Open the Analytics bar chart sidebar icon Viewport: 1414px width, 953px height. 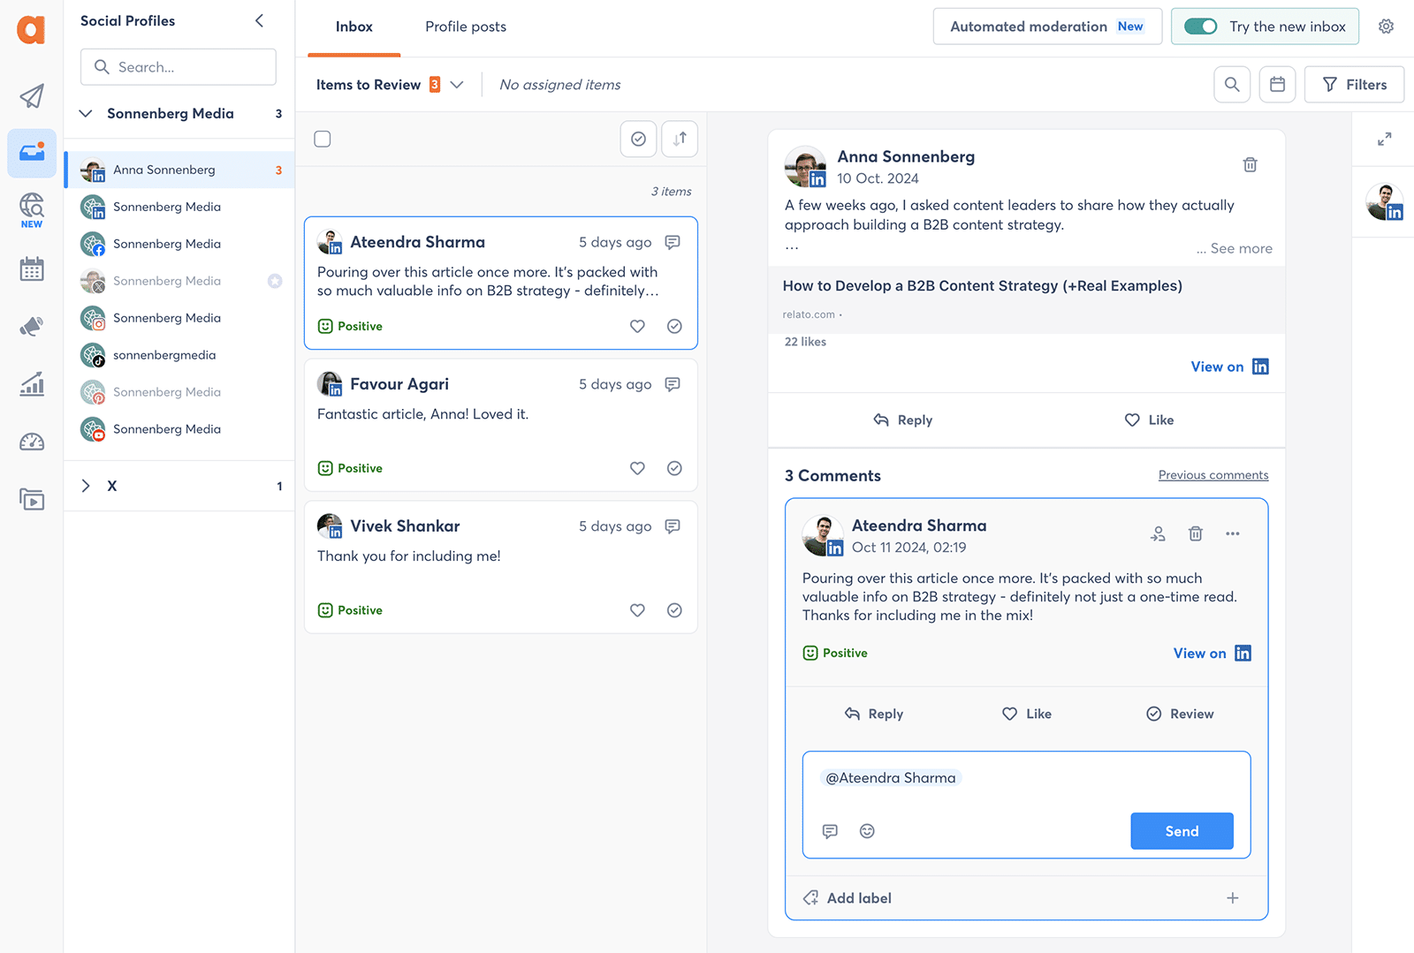tap(32, 384)
